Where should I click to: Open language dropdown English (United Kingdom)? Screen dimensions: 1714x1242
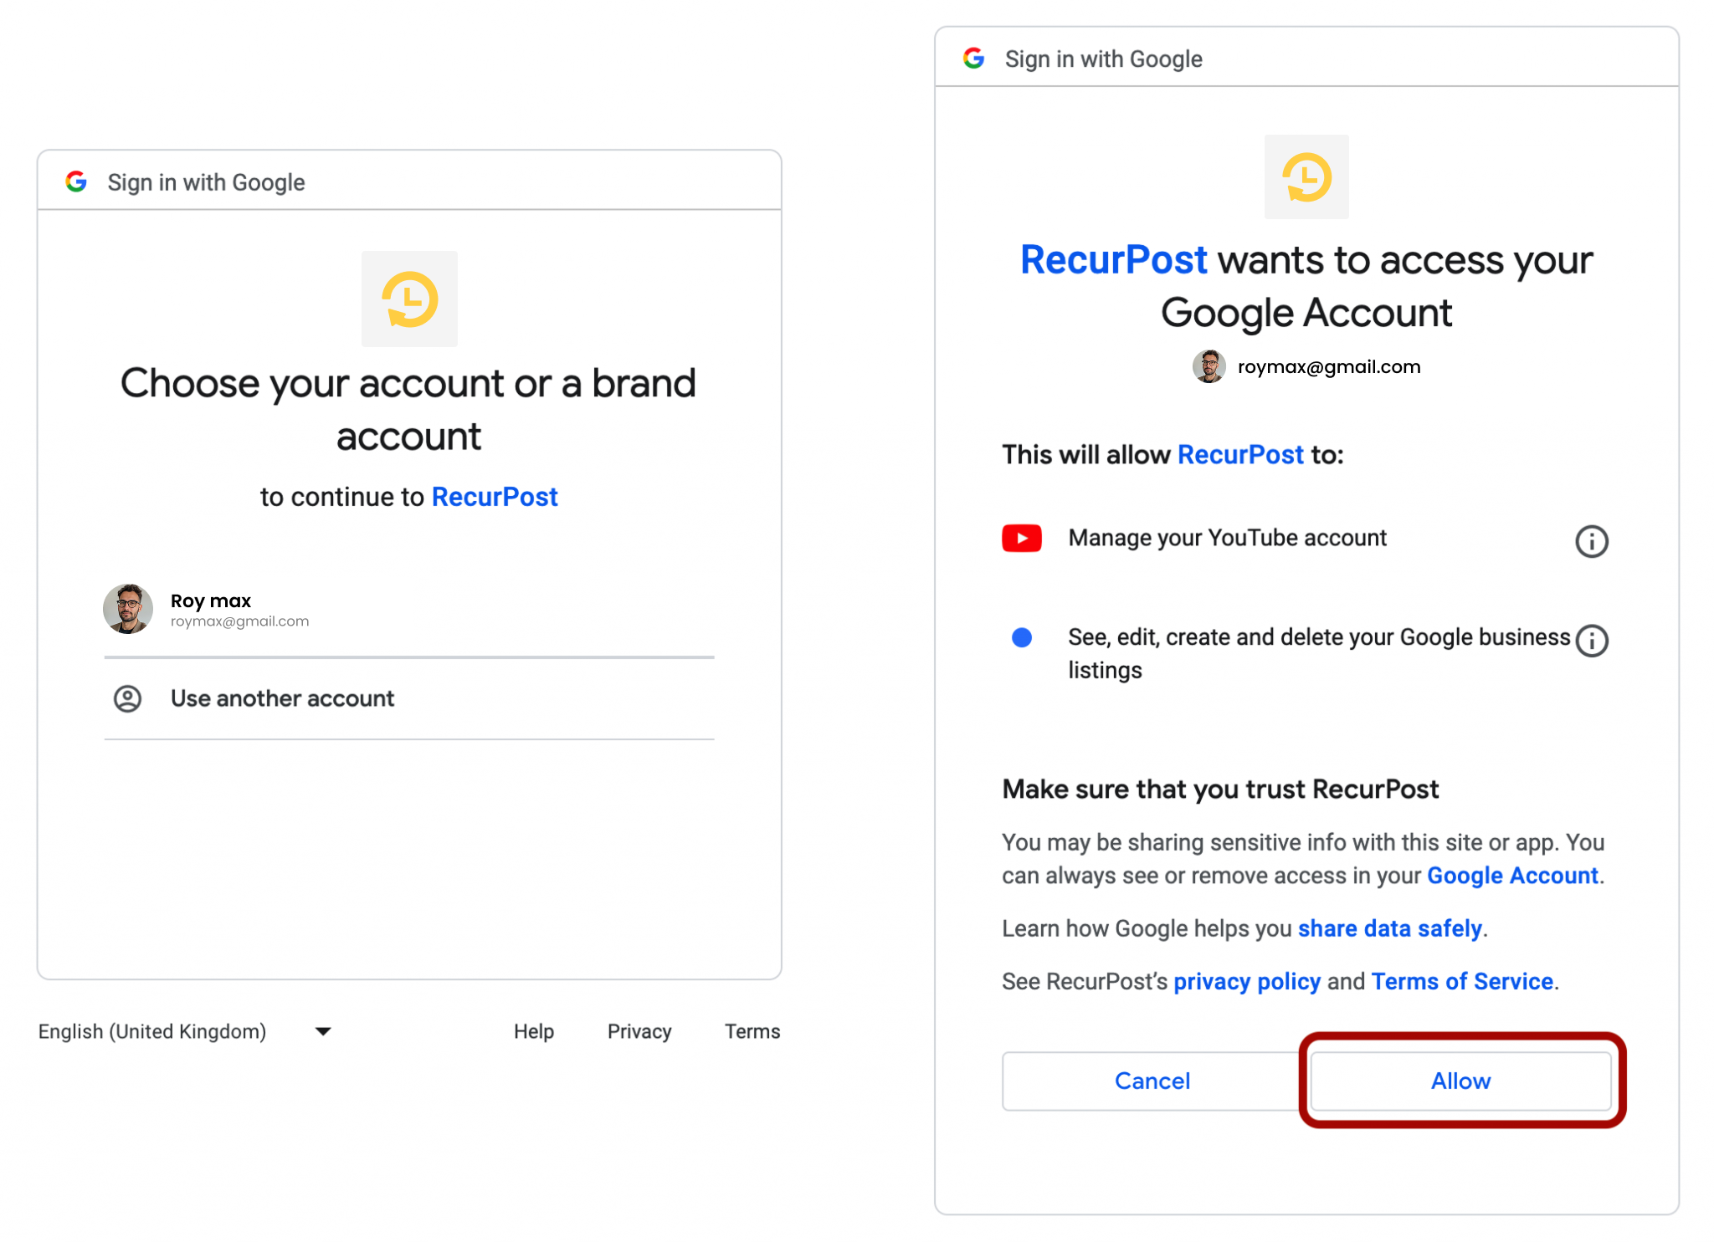coord(185,1031)
